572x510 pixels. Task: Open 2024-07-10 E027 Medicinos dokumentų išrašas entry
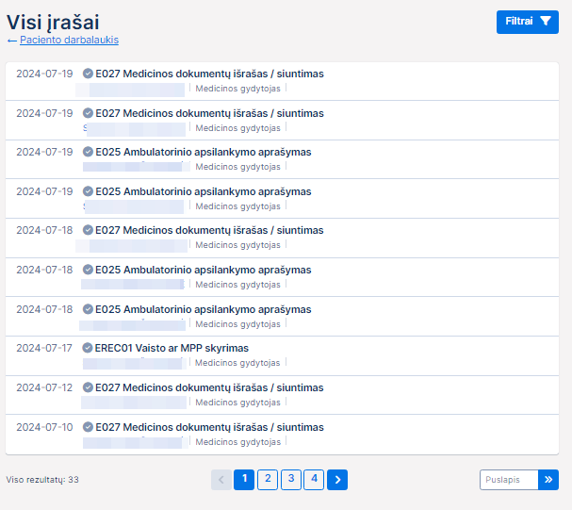pyautogui.click(x=209, y=427)
